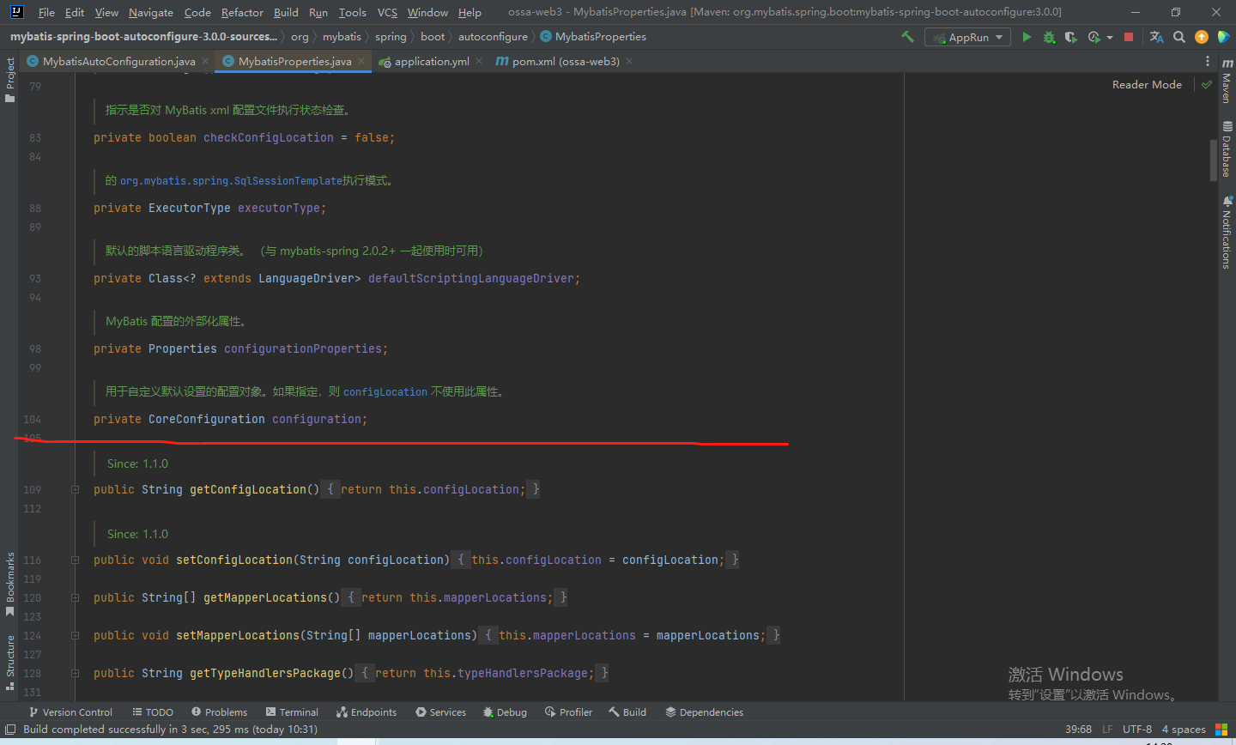The width and height of the screenshot is (1236, 745).
Task: Expand folded setMapperLocations method
Action: click(x=75, y=635)
